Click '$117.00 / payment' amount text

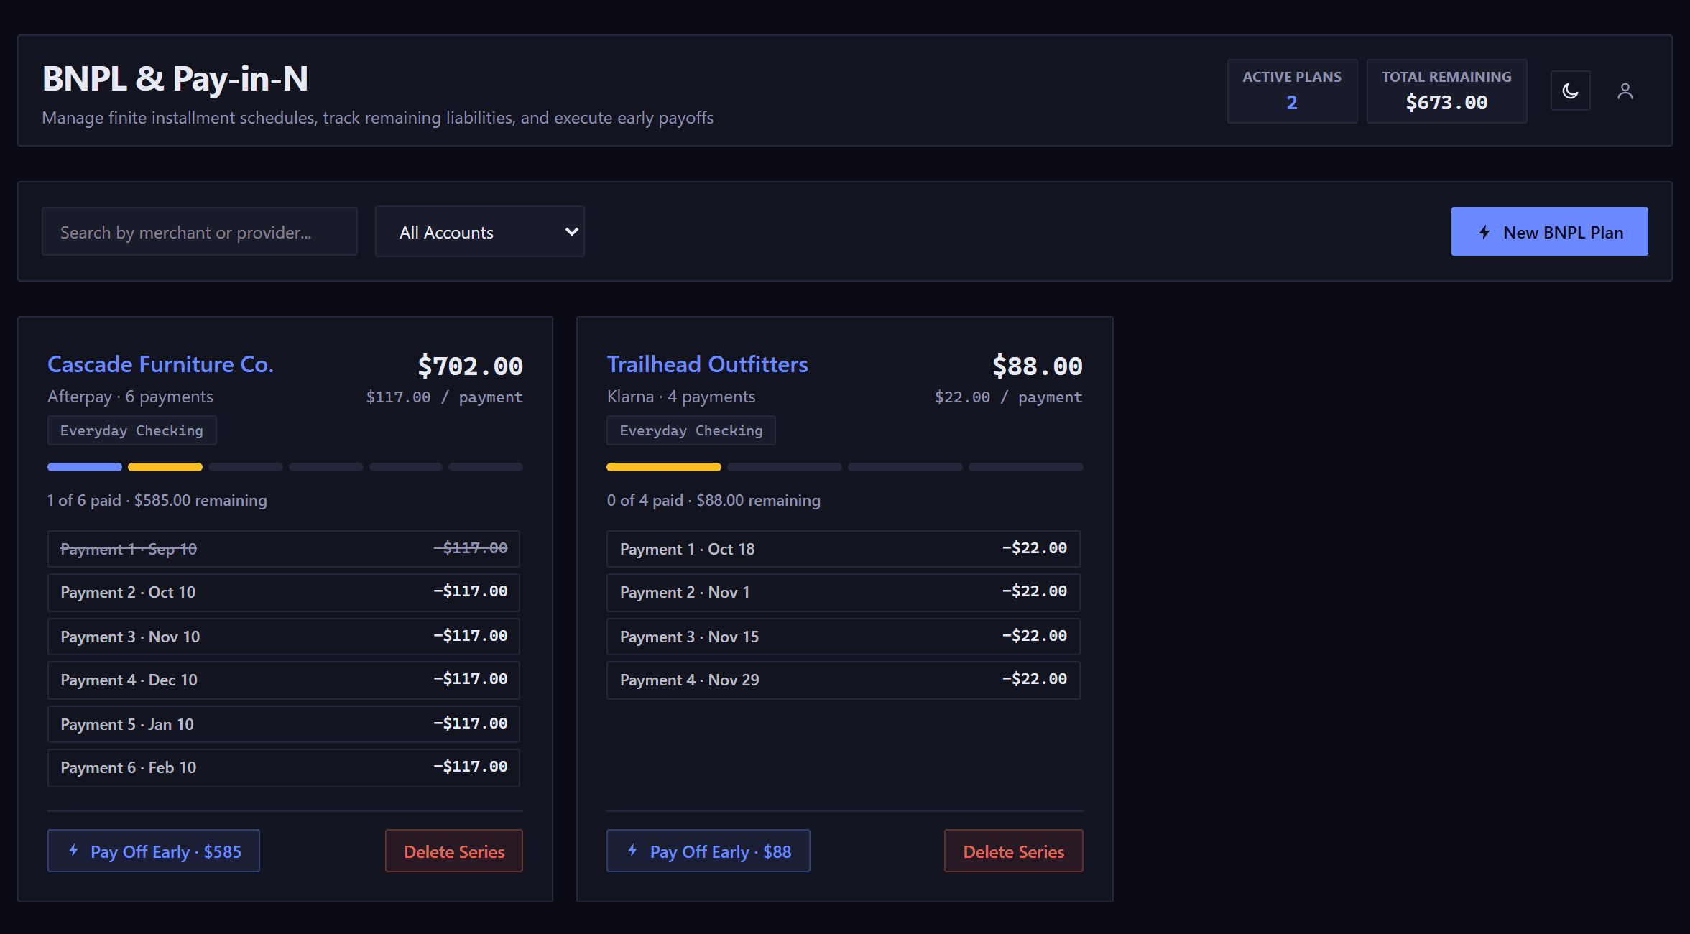tap(445, 397)
